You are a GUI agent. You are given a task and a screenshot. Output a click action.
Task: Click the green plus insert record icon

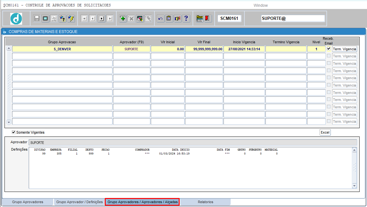[123, 18]
